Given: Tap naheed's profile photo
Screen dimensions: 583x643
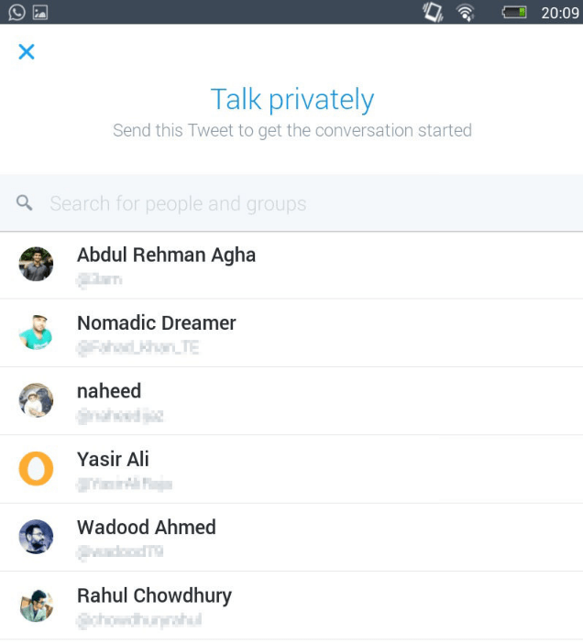Looking at the screenshot, I should 36,400.
